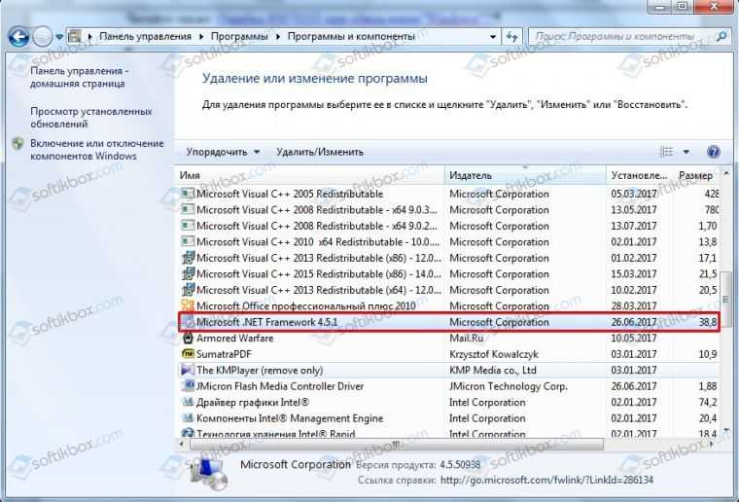Viewport: 739px width, 502px height.
Task: Click the vertical scrollbar up arrow
Action: click(725, 173)
